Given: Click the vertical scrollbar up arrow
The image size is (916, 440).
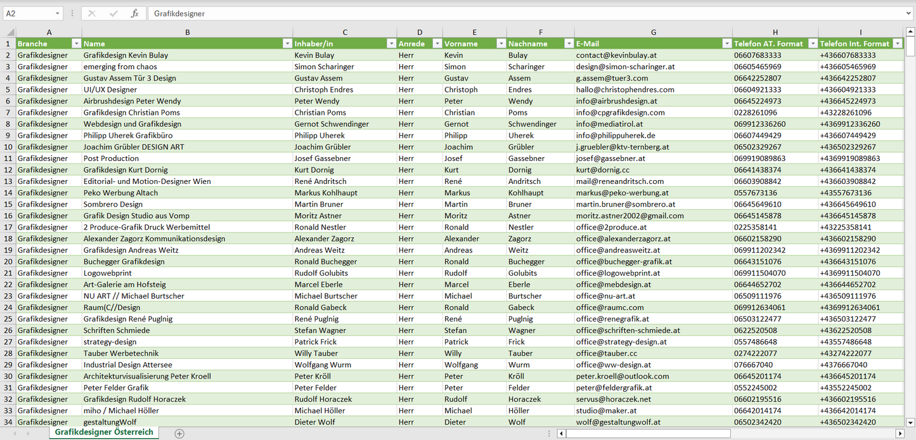Looking at the screenshot, I should pyautogui.click(x=910, y=32).
